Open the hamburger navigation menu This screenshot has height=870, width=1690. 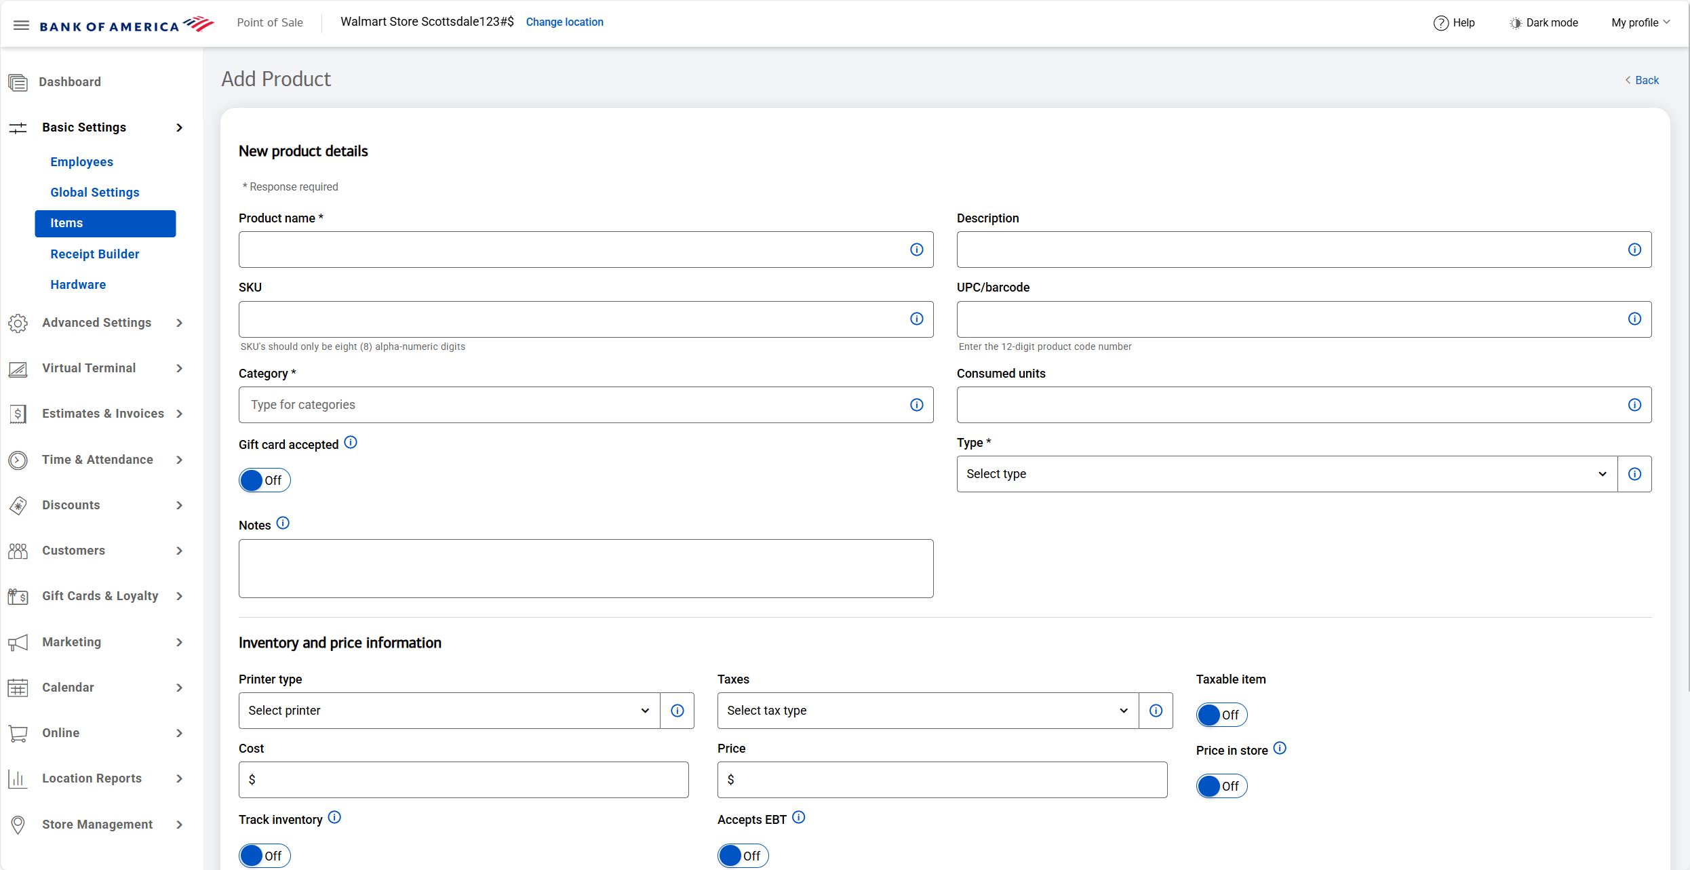pos(21,25)
